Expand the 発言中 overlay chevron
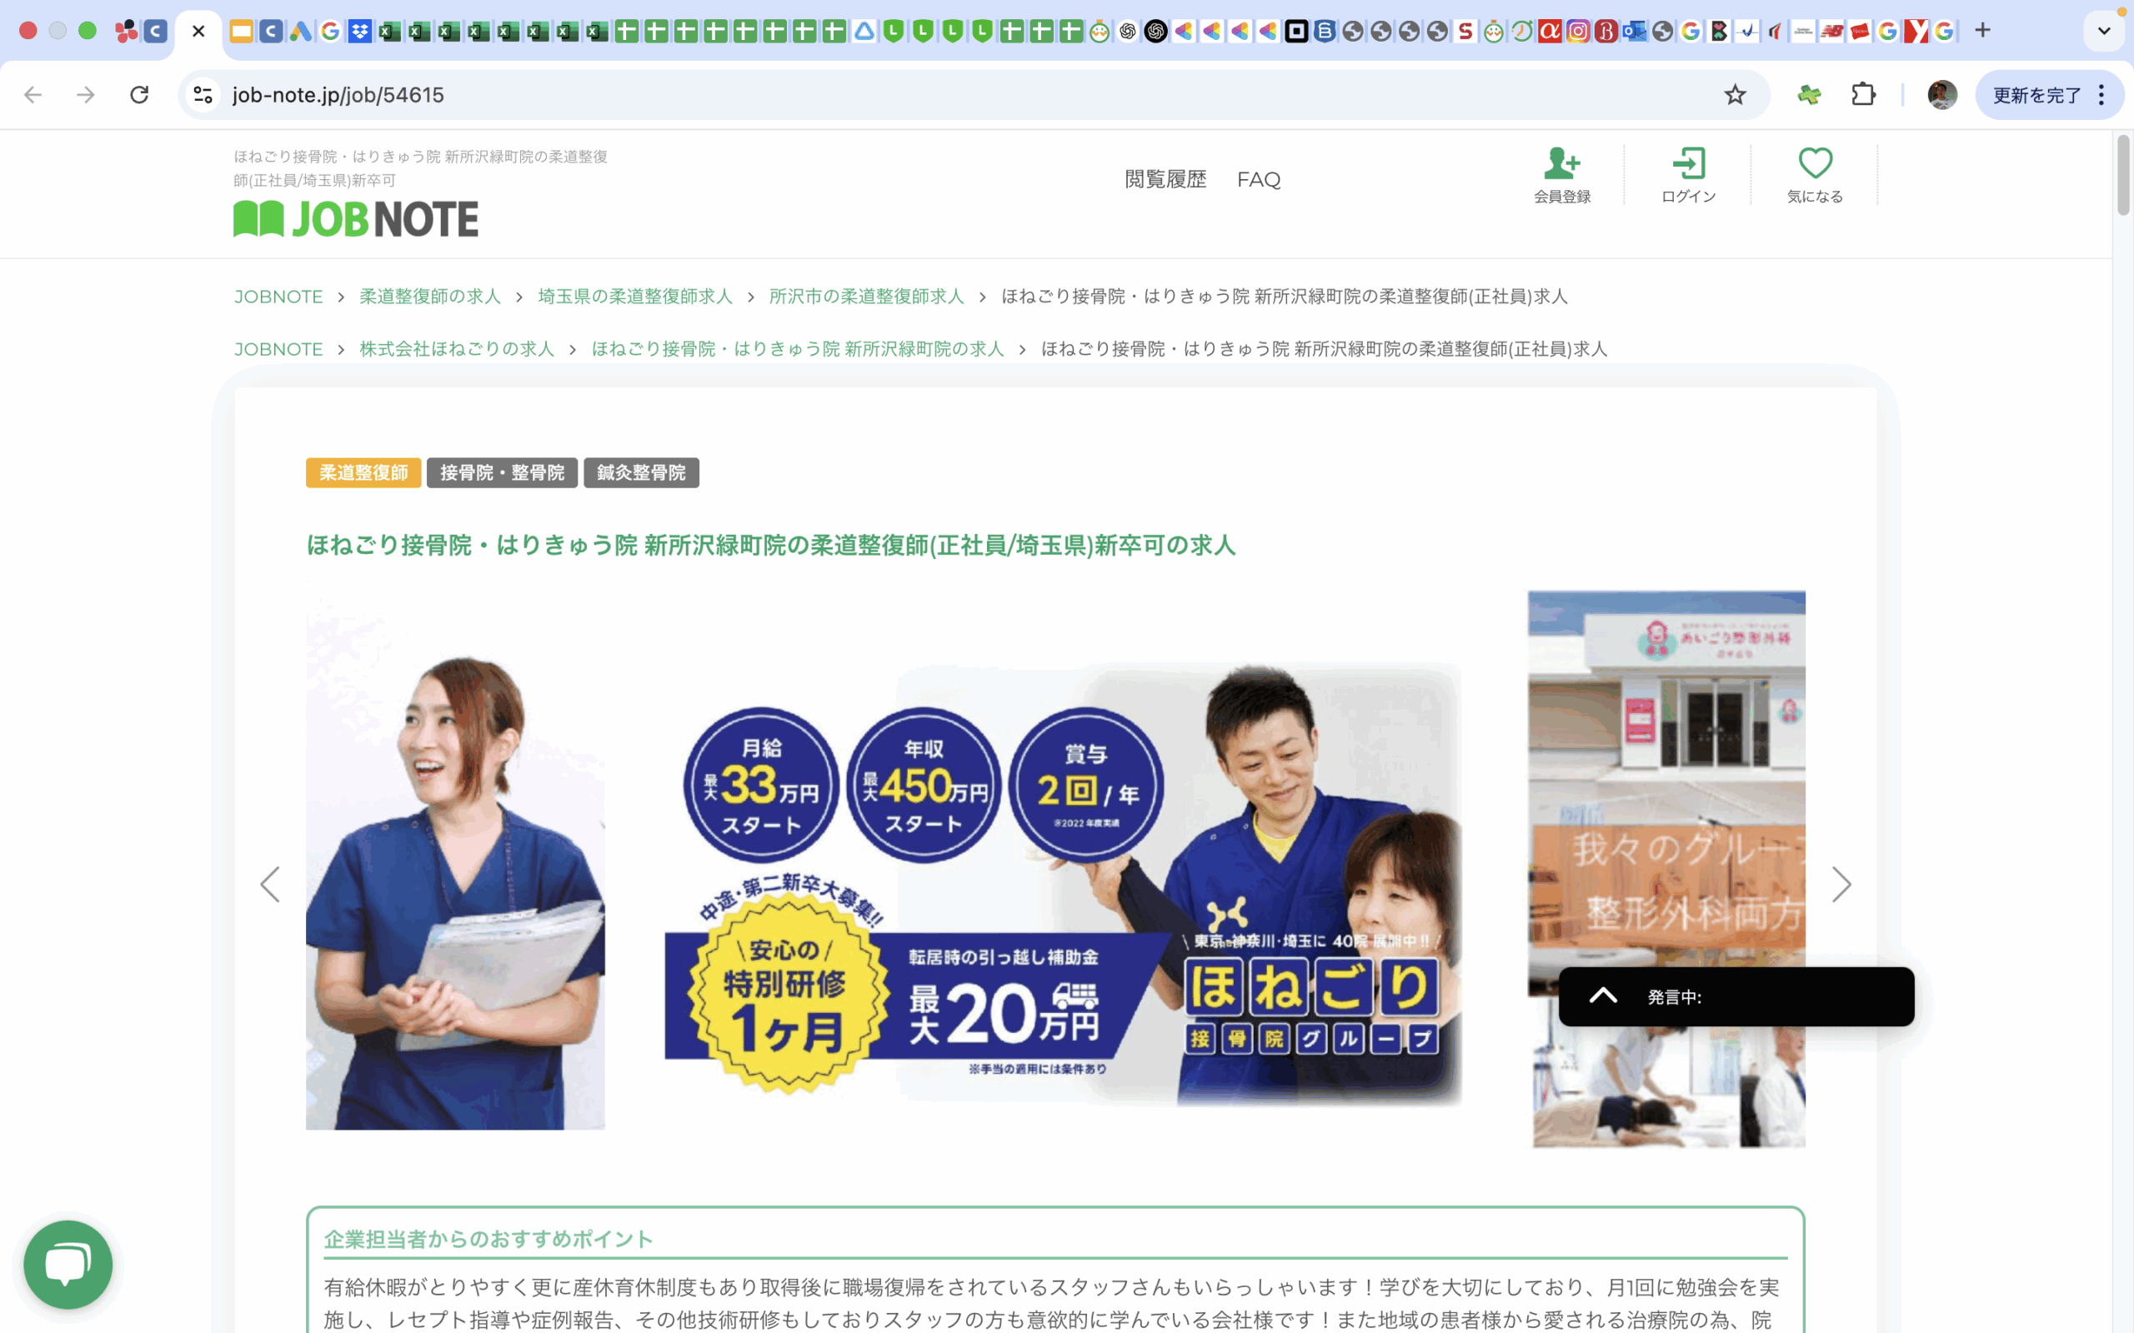The height and width of the screenshot is (1333, 2134). [x=1602, y=996]
